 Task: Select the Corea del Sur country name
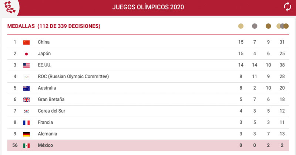(x=51, y=111)
